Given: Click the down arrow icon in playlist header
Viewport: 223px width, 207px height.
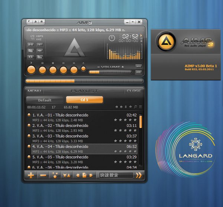Looking at the screenshot, I should coord(126,107).
